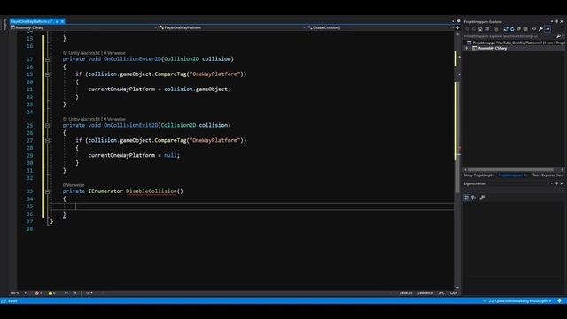Open the PlayerOneWayPlatform class dropdown
This screenshot has width=567, height=319.
[x=304, y=27]
